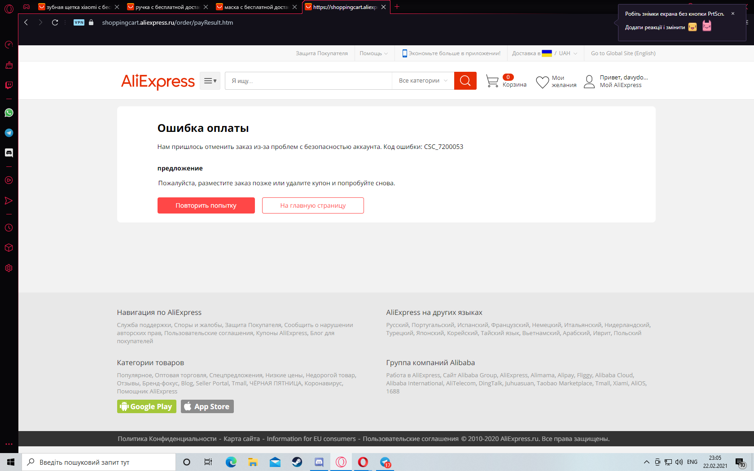Click the three-dots sidebar setup icon
The width and height of the screenshot is (754, 471).
click(x=9, y=444)
